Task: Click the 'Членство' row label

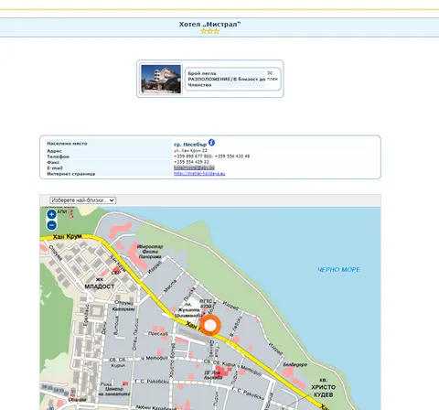Action: click(x=199, y=85)
